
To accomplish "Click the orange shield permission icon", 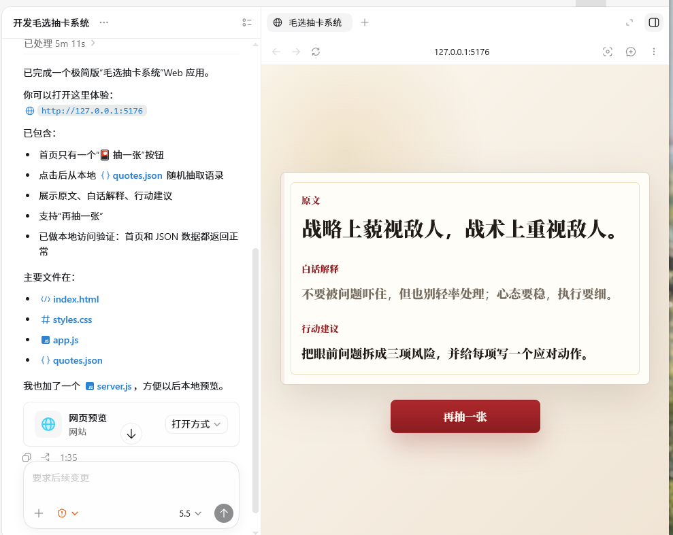I will pyautogui.click(x=62, y=513).
